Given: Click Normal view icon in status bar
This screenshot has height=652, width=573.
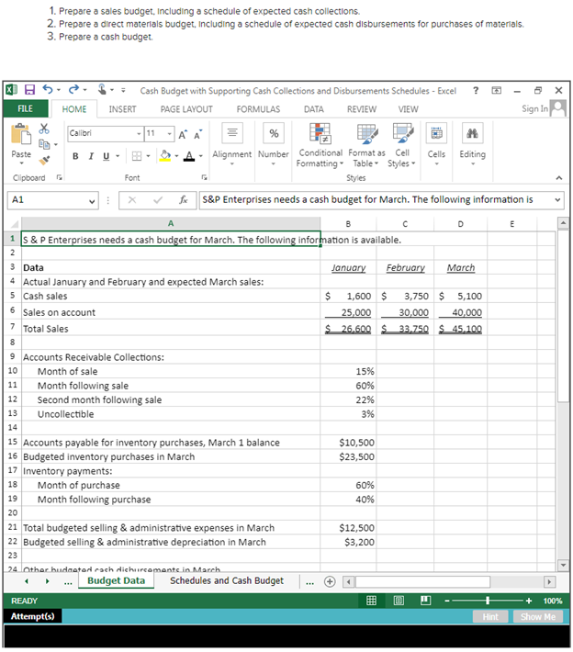Looking at the screenshot, I should tap(371, 601).
